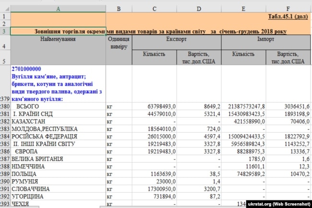
Task: Click the 'Табл.45.1 (дол)' cell
Action: pos(288,16)
